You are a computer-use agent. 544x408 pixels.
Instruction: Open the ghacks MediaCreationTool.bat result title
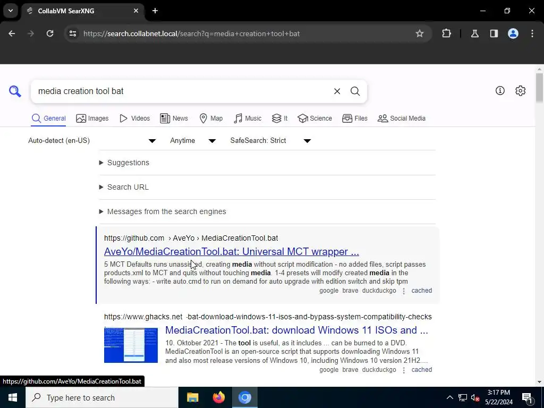296,330
